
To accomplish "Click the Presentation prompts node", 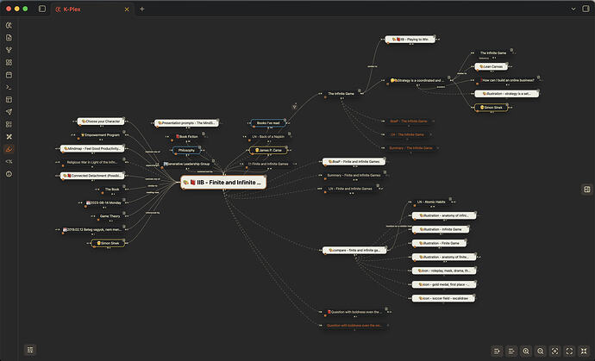I will (x=186, y=123).
